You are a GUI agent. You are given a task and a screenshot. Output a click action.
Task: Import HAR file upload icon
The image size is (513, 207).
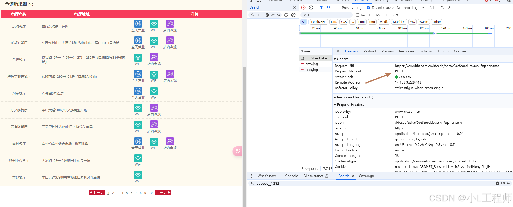click(x=442, y=7)
